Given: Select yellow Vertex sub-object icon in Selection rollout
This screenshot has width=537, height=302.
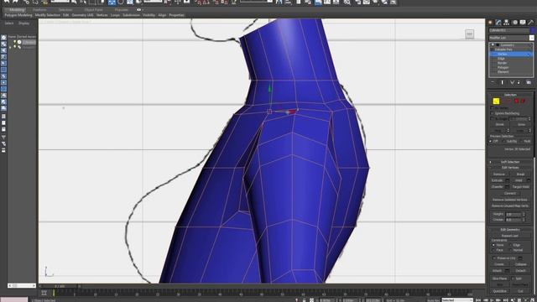Looking at the screenshot, I should (496, 101).
